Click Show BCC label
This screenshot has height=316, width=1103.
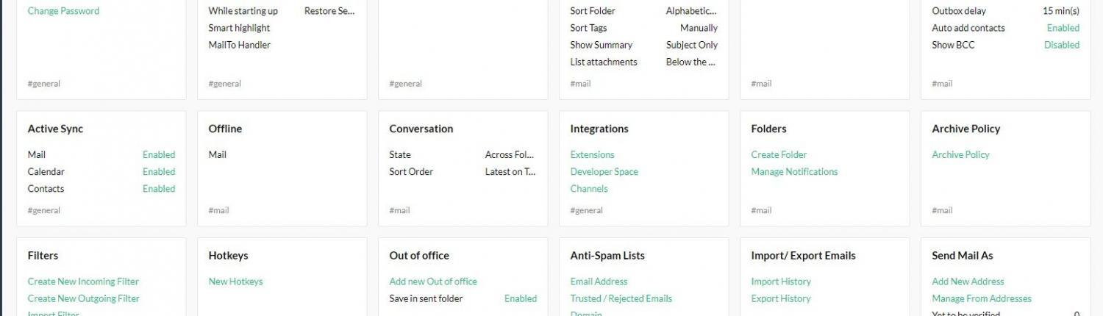pyautogui.click(x=954, y=46)
